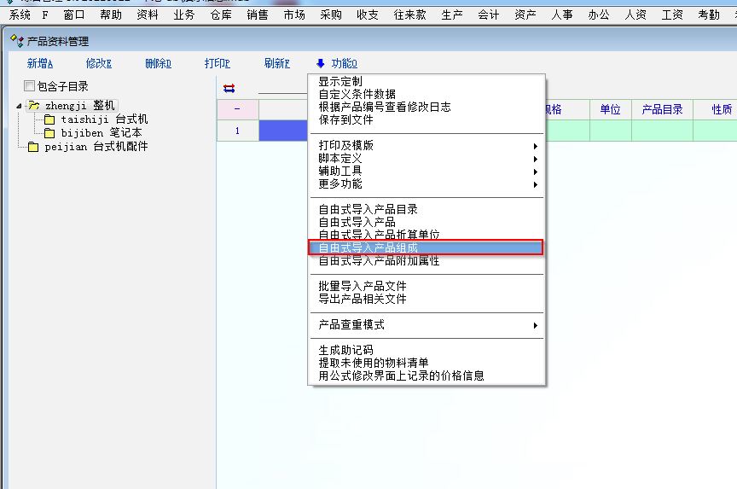Click the taishiji 台式机 folder icon
This screenshot has width=737, height=489.
[x=49, y=119]
